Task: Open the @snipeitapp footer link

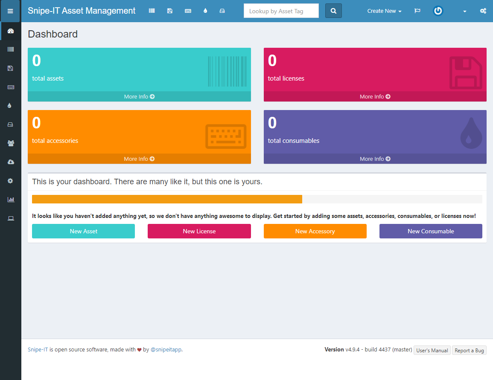Action: (166, 350)
